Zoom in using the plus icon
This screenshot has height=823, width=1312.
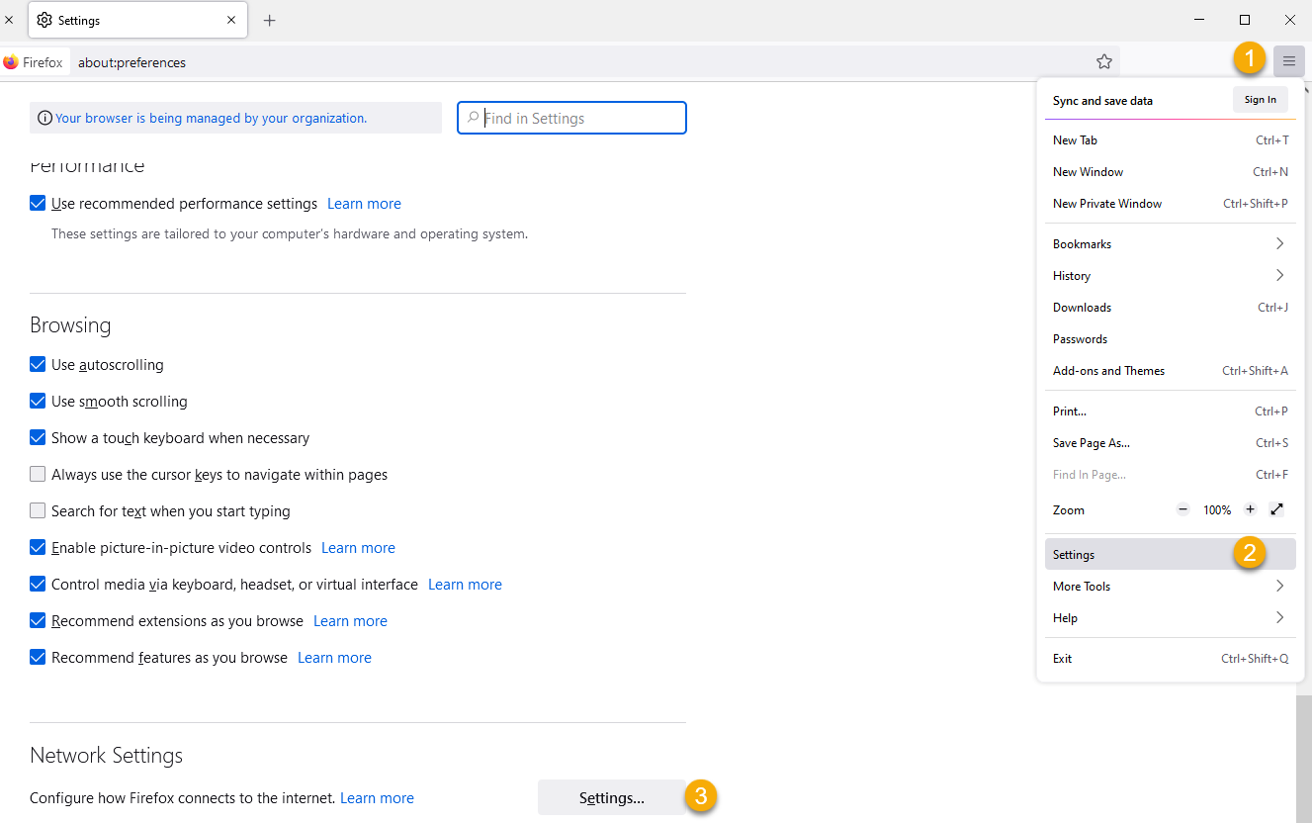[x=1250, y=509]
